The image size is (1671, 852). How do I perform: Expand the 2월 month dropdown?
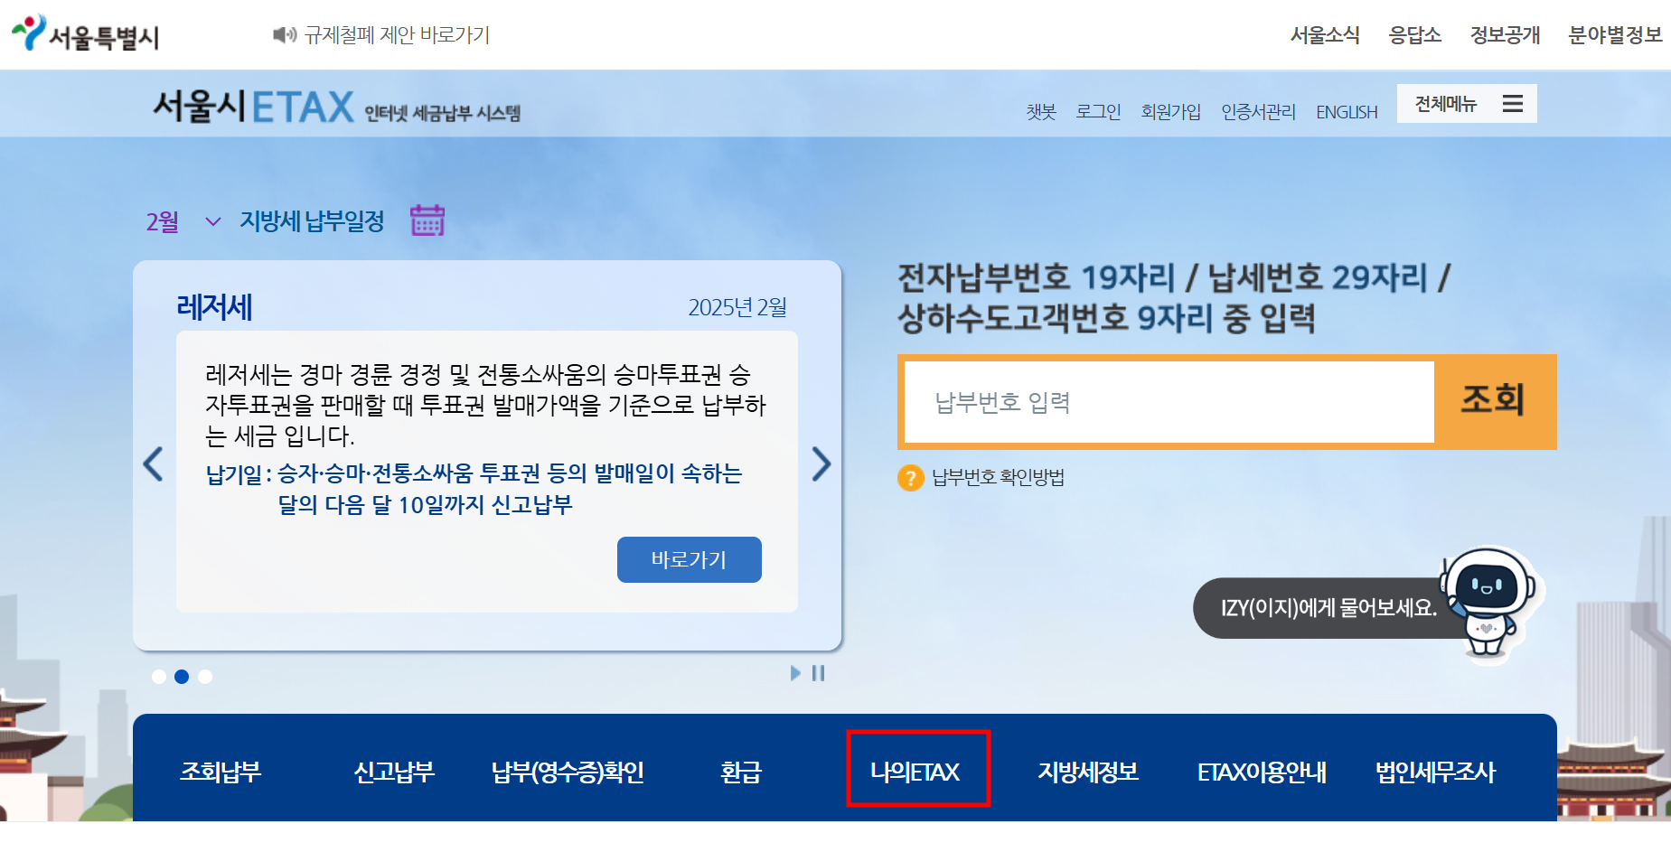(183, 221)
